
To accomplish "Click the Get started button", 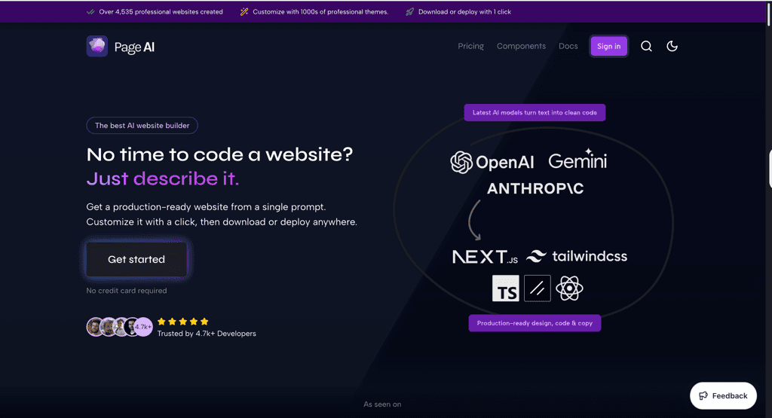I will coord(136,259).
